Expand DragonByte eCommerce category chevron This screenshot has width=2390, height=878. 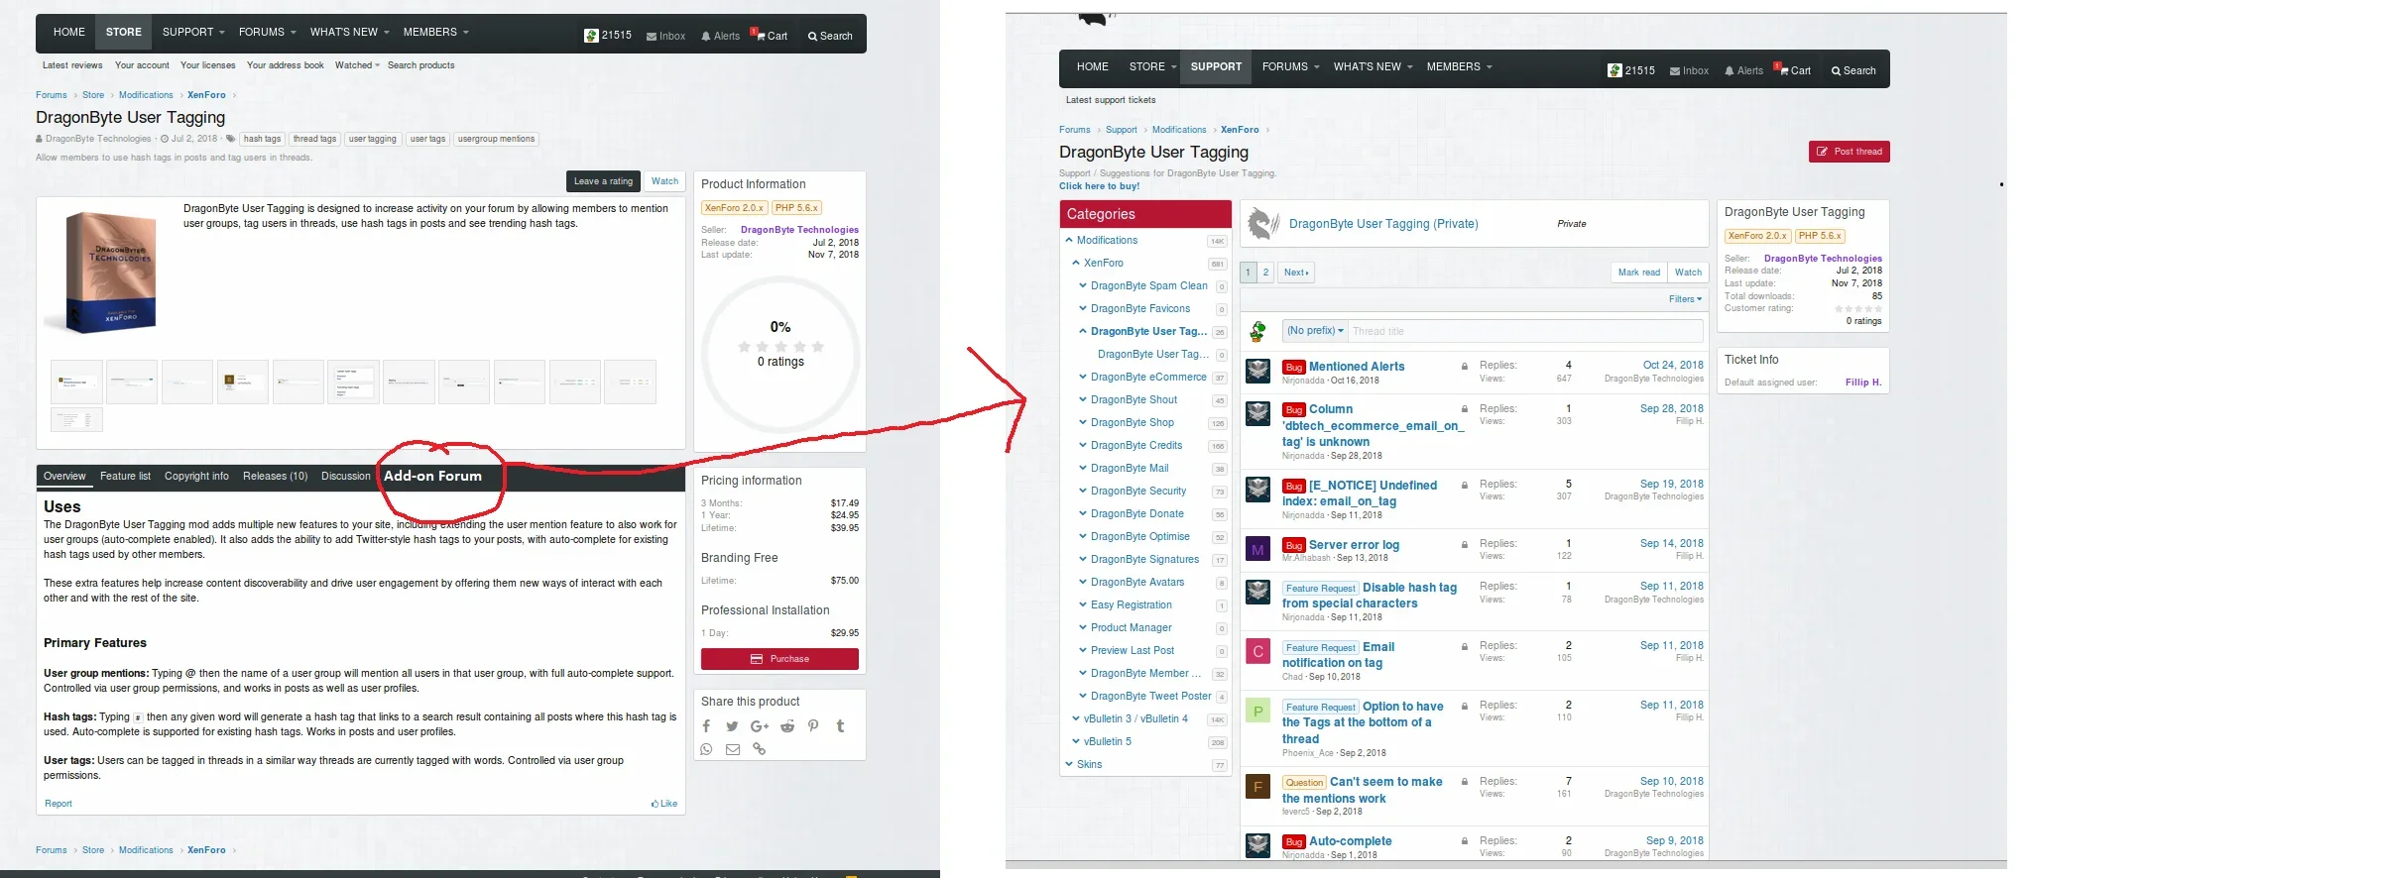[1083, 377]
